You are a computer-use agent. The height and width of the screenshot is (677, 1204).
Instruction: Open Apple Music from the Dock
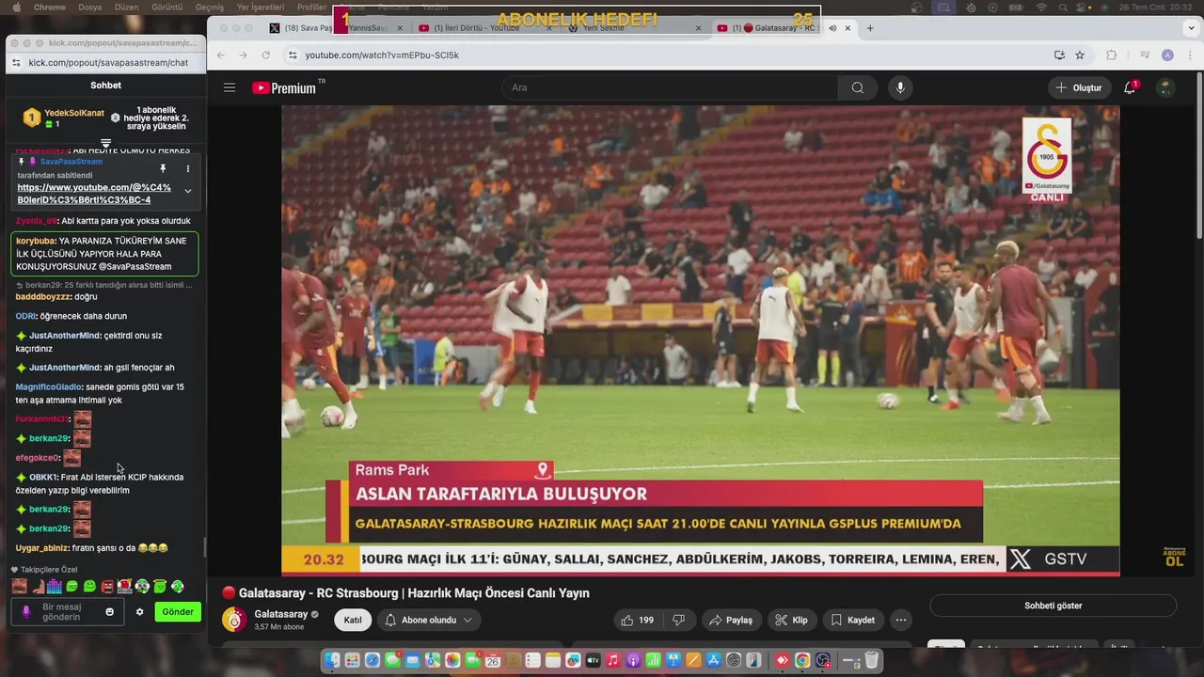(613, 661)
